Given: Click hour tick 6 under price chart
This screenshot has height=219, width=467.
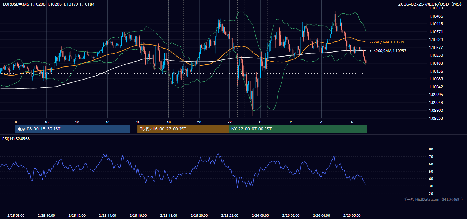Looking at the screenshot, I should (x=352, y=122).
